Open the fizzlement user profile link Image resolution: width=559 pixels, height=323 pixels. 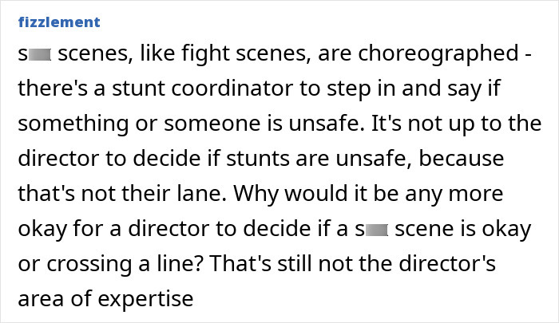click(58, 22)
